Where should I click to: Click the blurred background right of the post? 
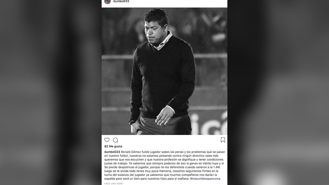(x=278, y=92)
